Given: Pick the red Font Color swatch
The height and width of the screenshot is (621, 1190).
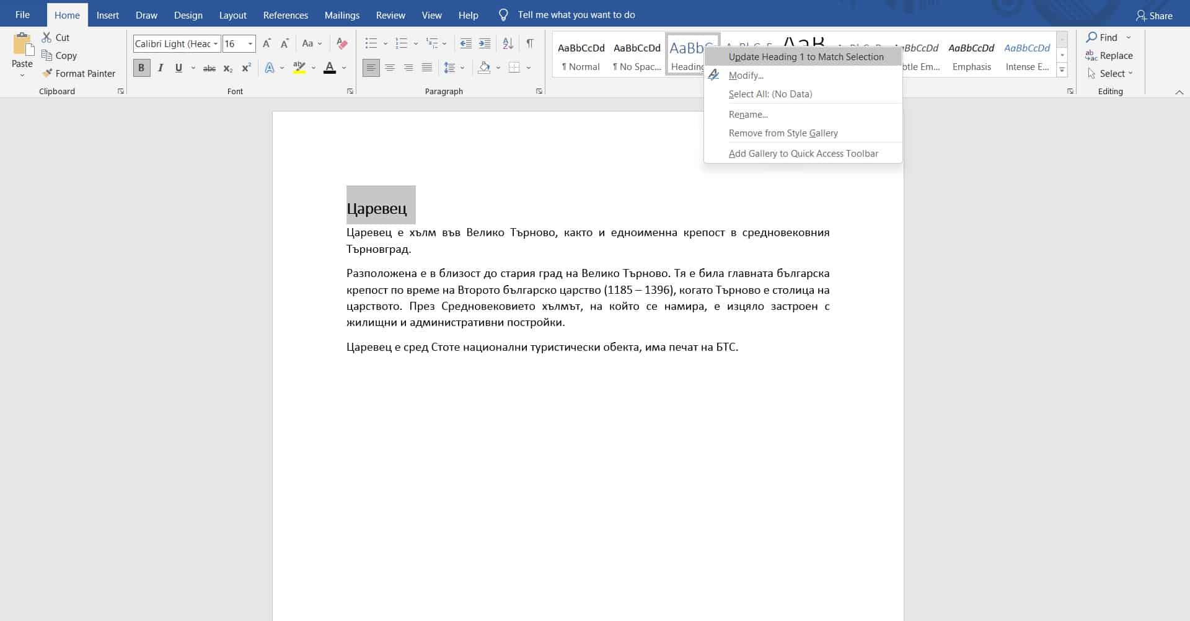Looking at the screenshot, I should tap(330, 68).
